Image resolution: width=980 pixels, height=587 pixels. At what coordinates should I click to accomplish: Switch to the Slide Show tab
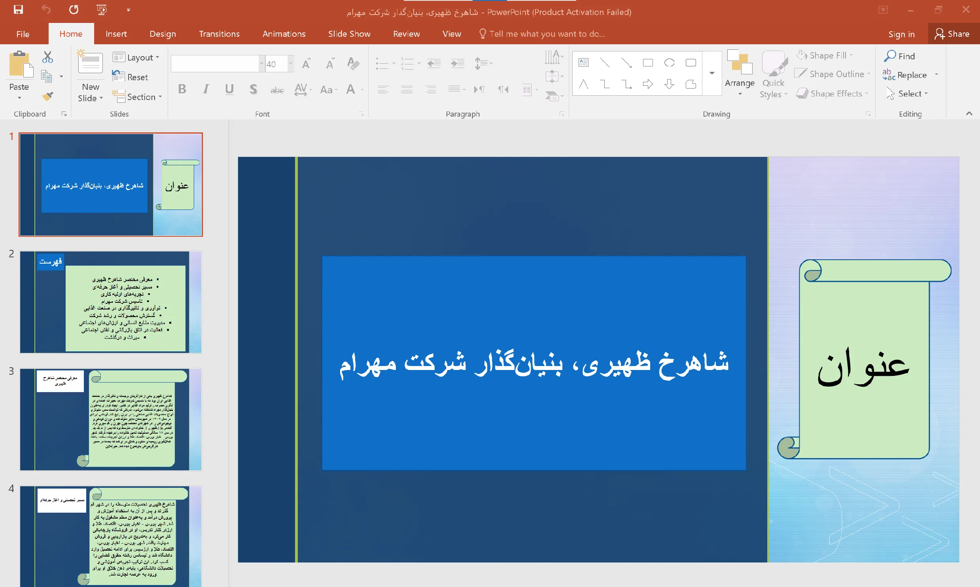tap(349, 34)
